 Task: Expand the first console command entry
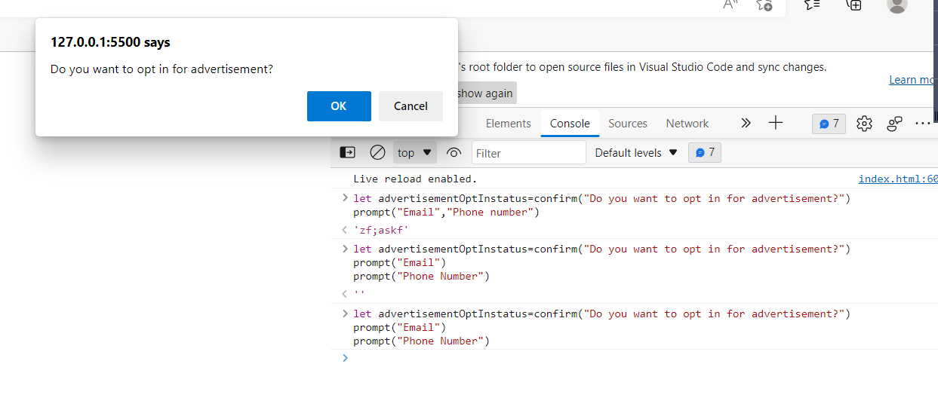(345, 198)
